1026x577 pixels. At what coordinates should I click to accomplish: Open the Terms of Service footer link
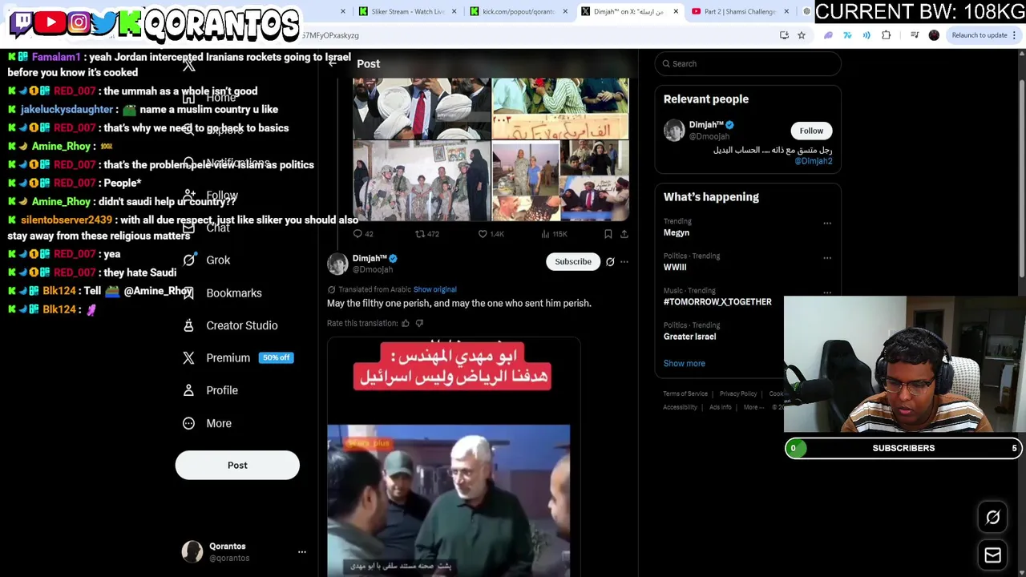(685, 393)
